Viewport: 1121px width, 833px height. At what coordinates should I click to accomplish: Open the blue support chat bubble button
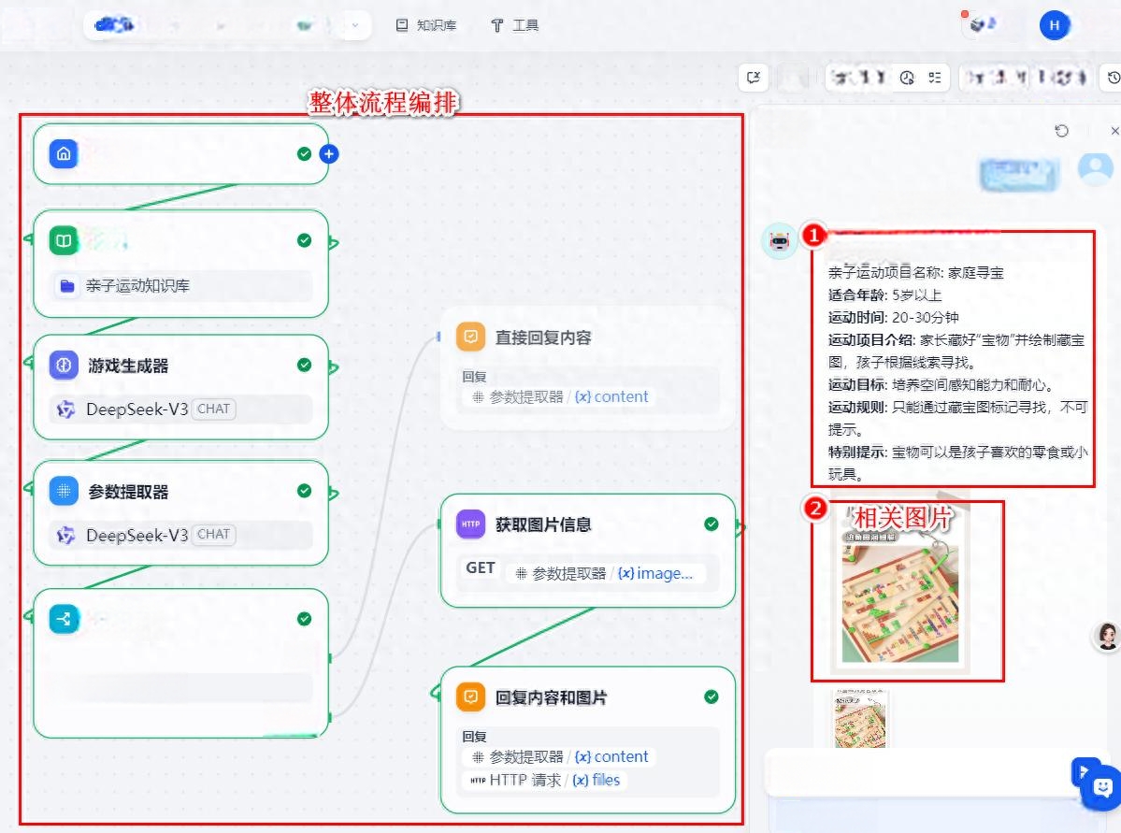coord(1103,789)
